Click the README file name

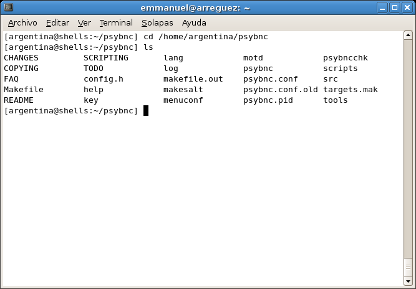click(x=19, y=100)
